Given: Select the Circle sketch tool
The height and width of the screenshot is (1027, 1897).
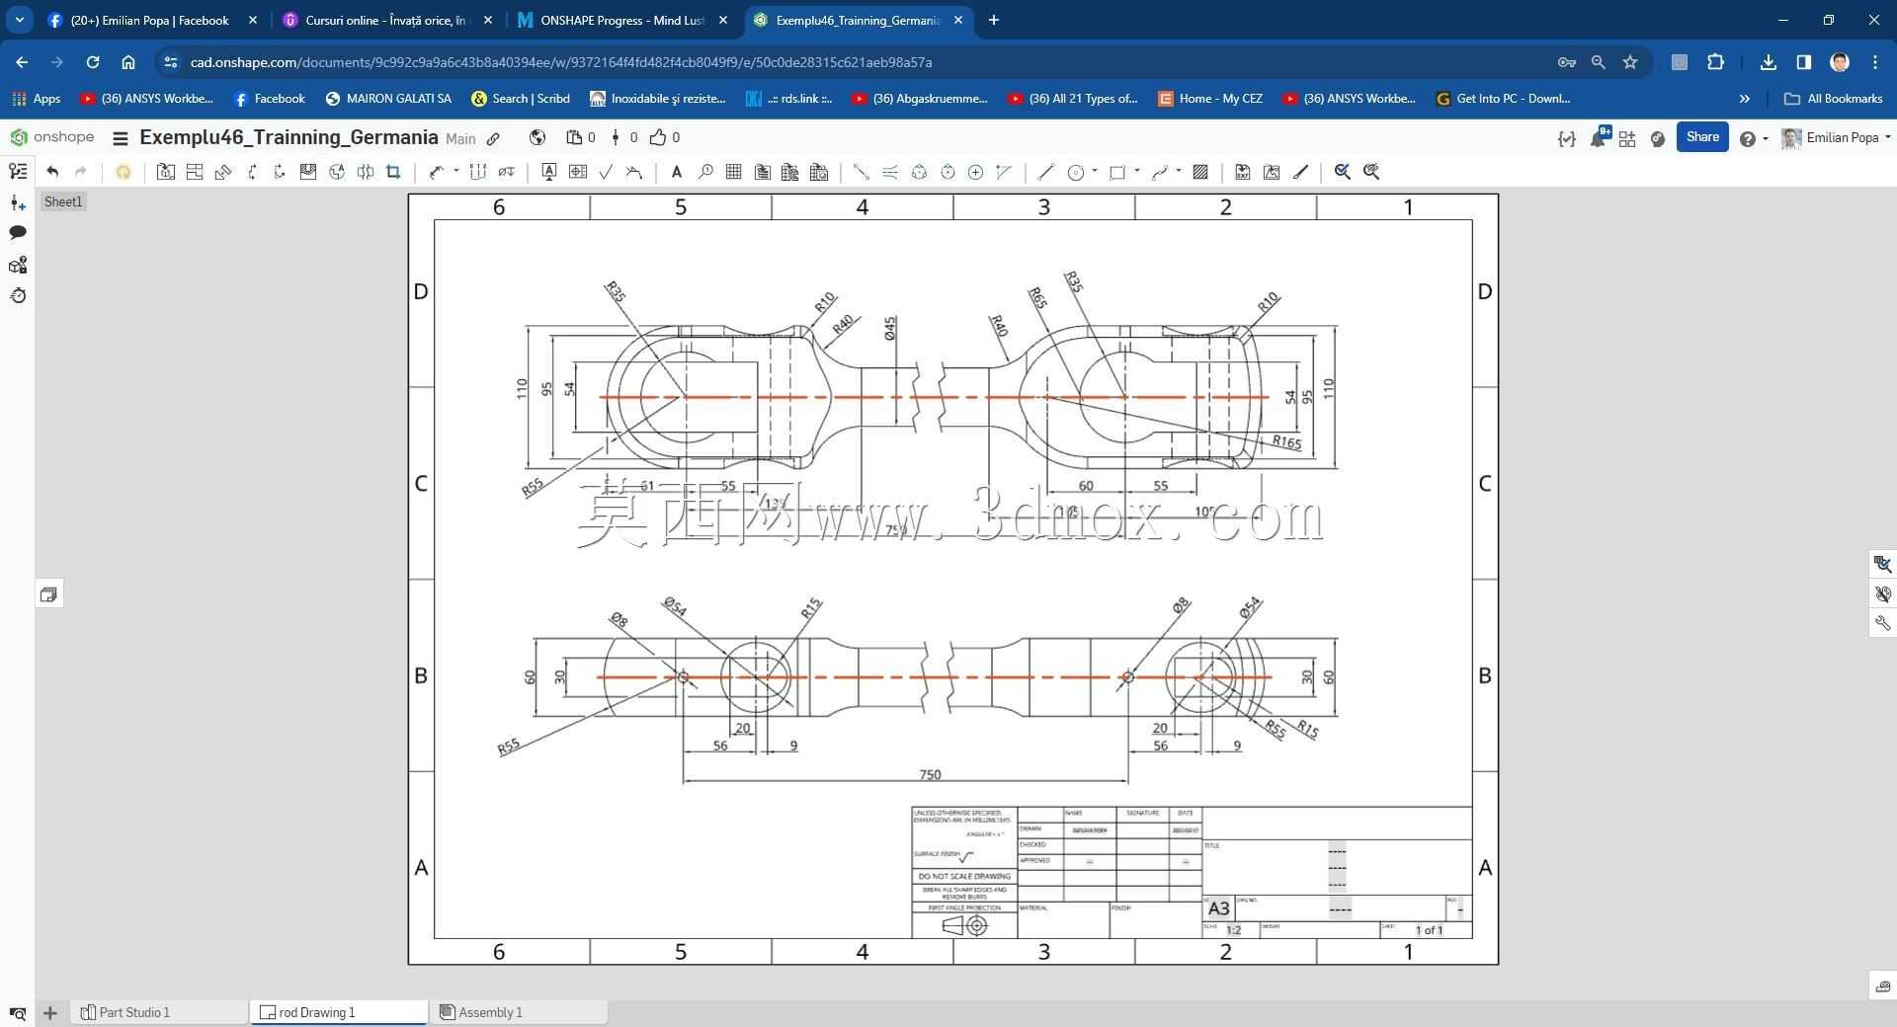Looking at the screenshot, I should pos(1076,172).
